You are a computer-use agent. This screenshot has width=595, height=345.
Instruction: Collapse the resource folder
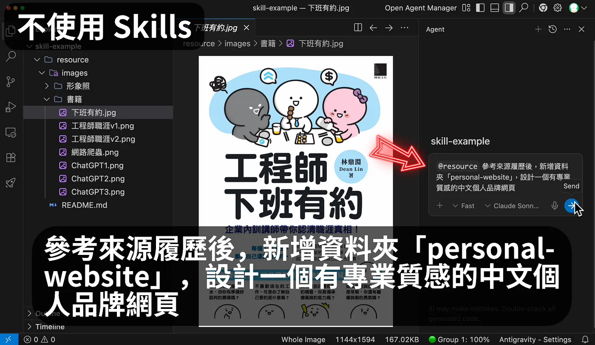click(x=37, y=59)
